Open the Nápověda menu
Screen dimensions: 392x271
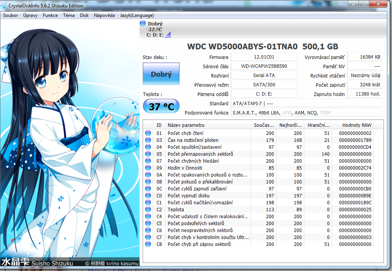click(x=104, y=15)
